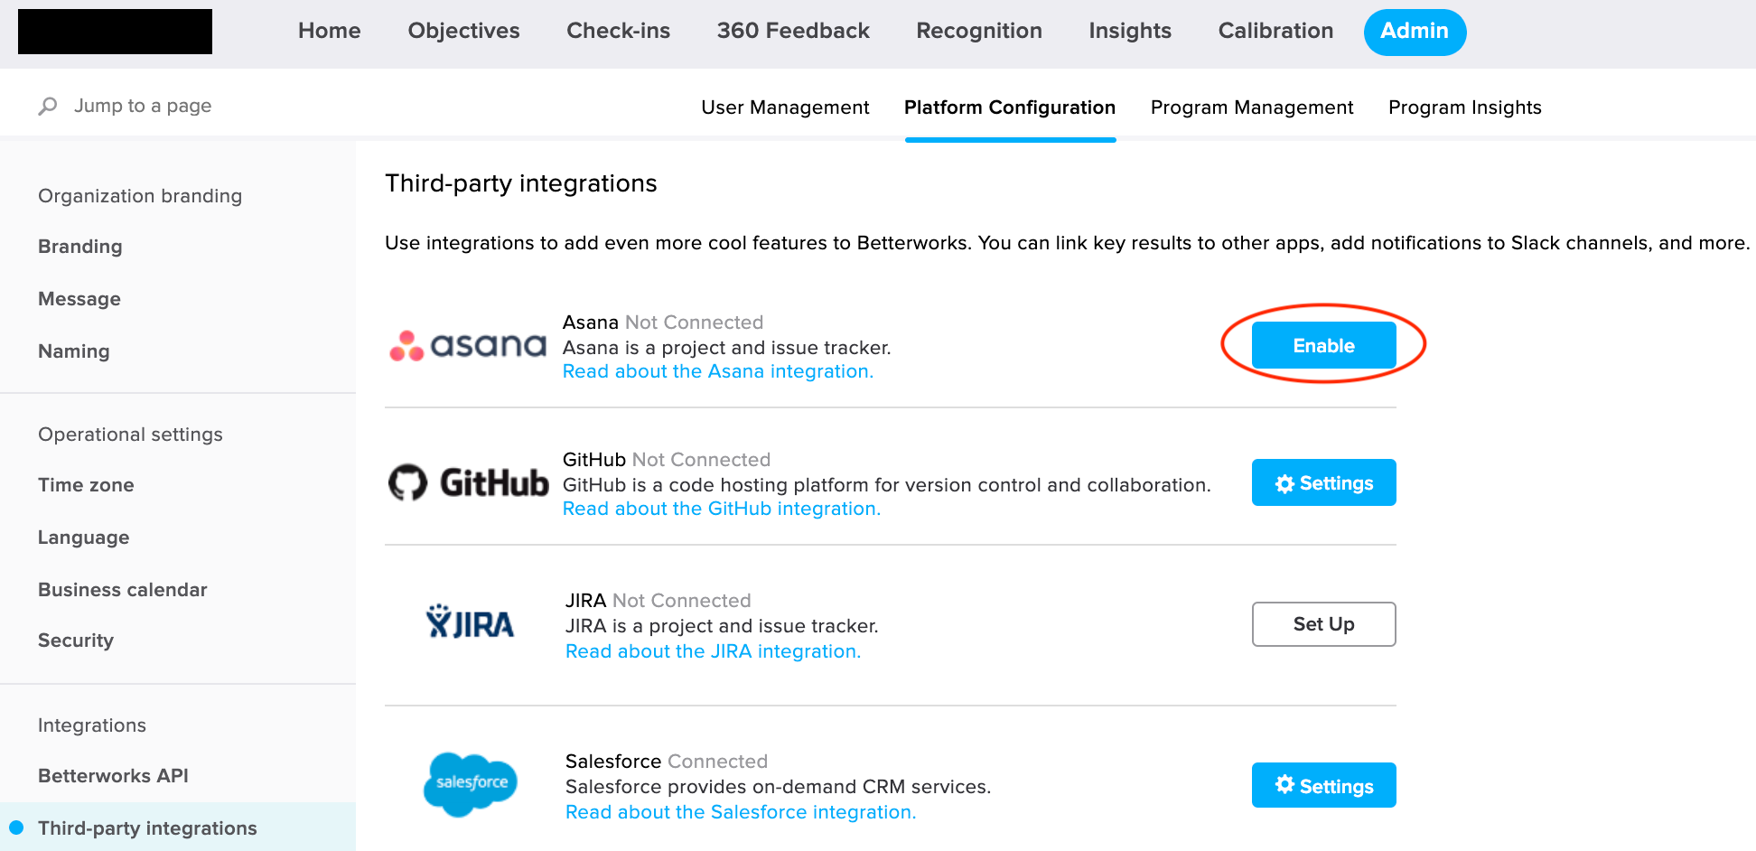Click the JIRA logo icon
Screen dimensions: 1756x851
pyautogui.click(x=470, y=622)
